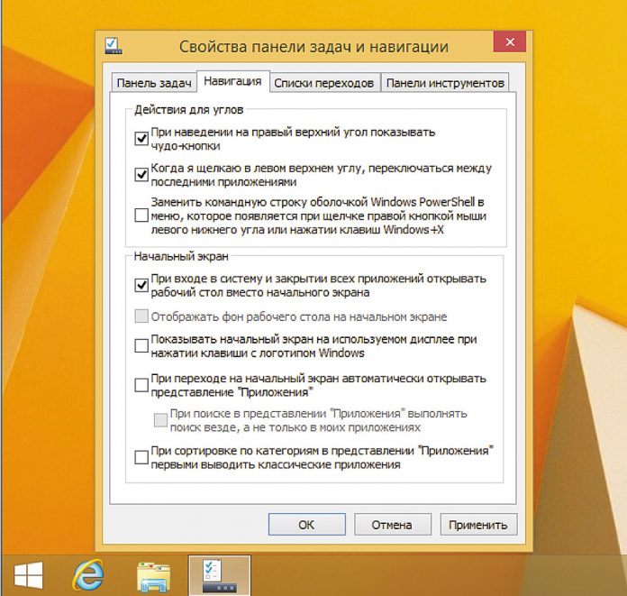Open the Списки переходов tab
The height and width of the screenshot is (596, 627).
tap(323, 83)
